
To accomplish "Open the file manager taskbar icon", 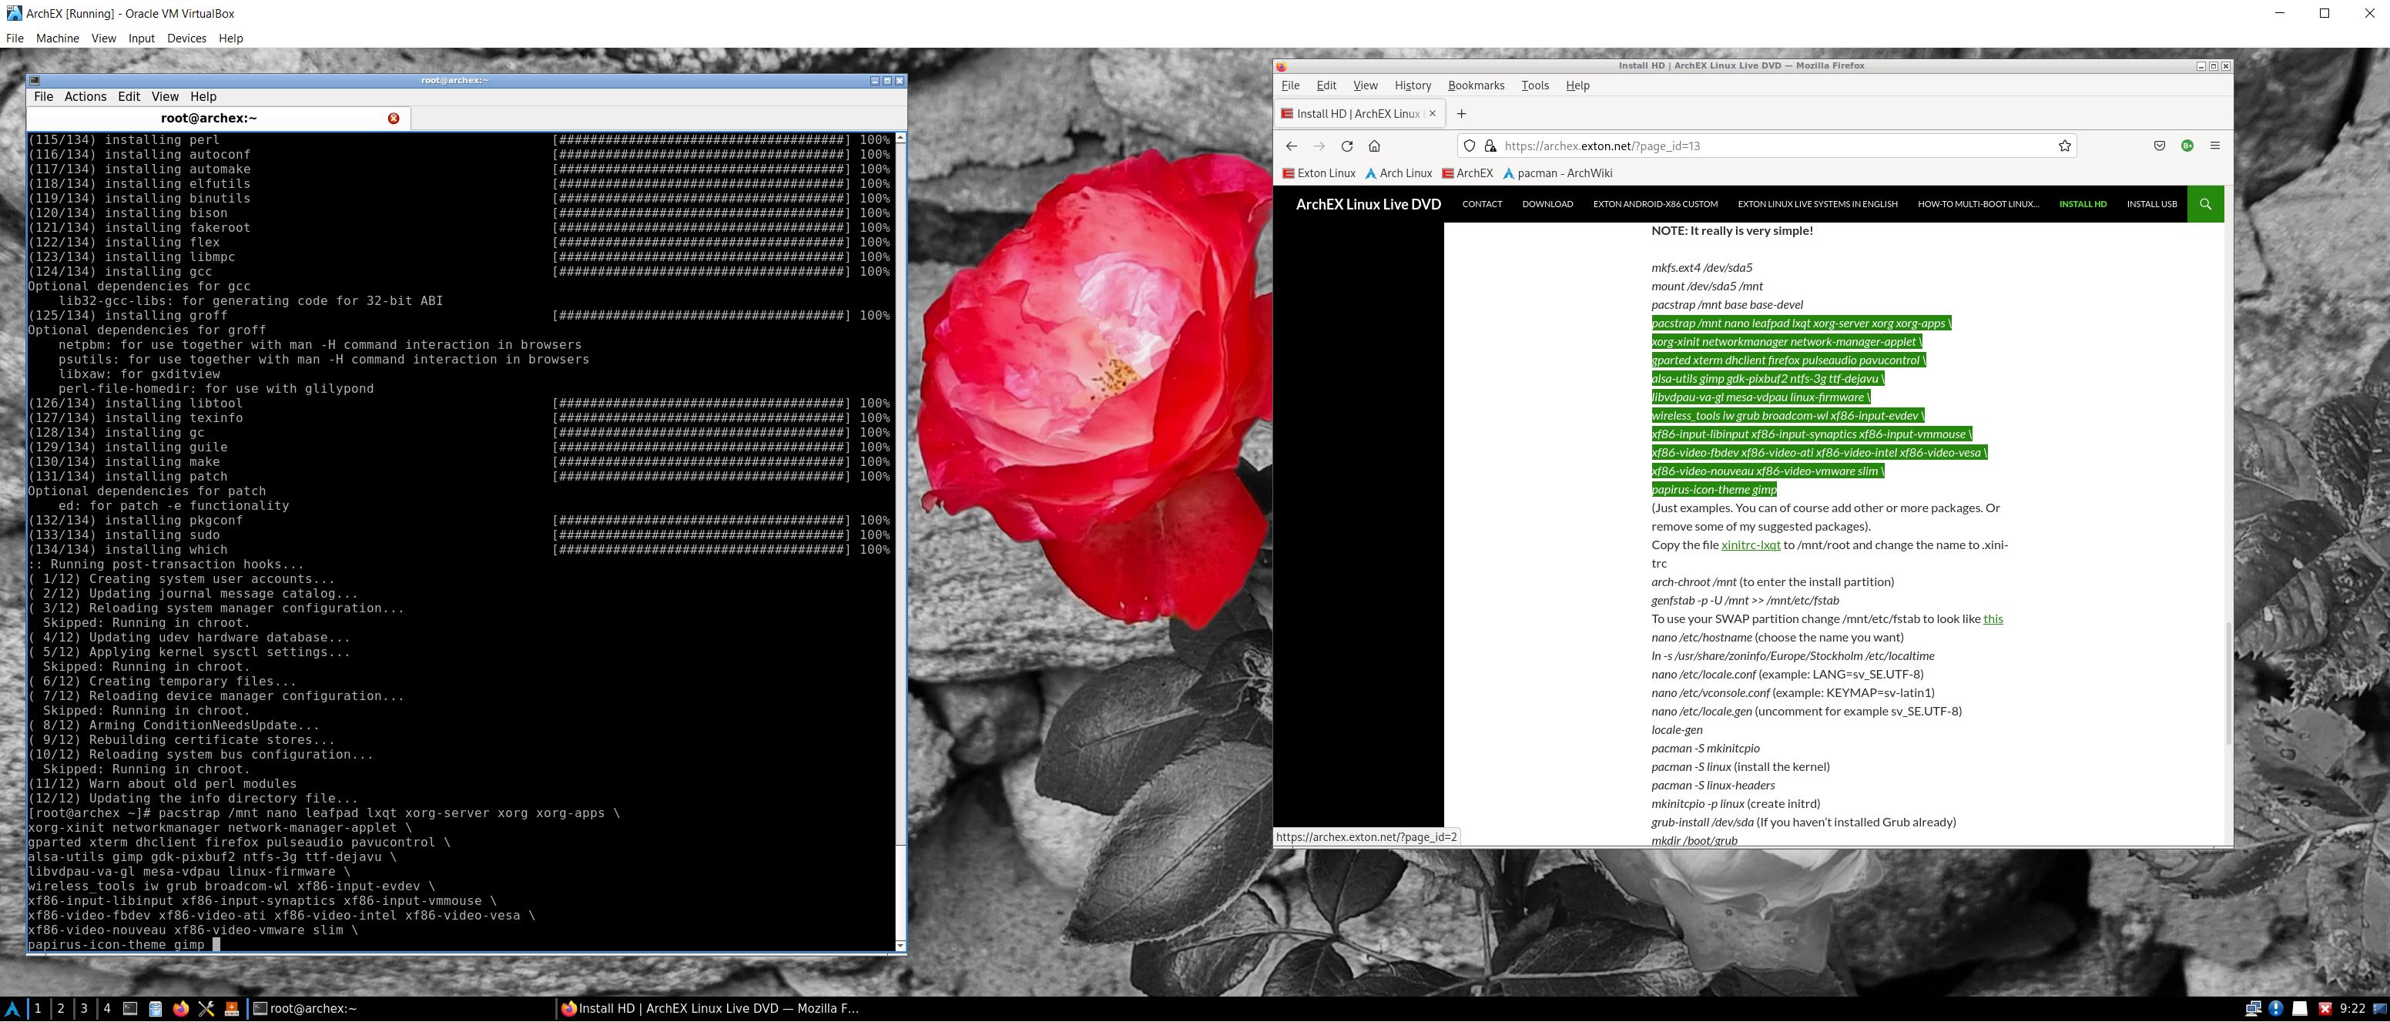I will (x=155, y=1008).
